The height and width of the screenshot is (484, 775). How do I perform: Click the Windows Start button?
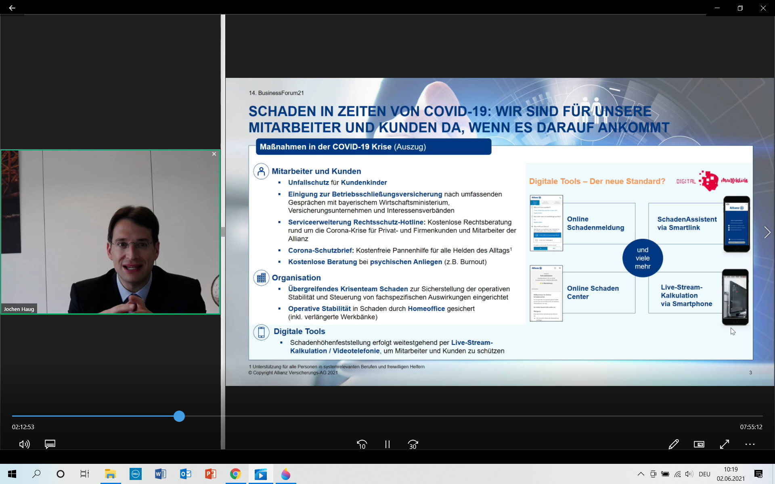12,474
